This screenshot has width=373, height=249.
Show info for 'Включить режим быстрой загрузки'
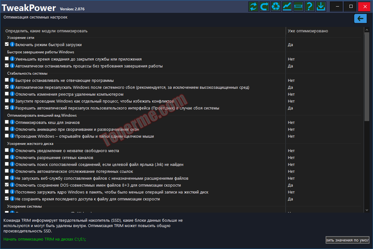coord(12,45)
